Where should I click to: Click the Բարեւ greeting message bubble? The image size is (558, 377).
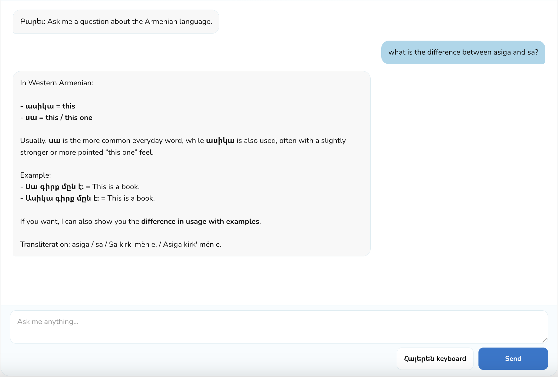[x=116, y=22]
